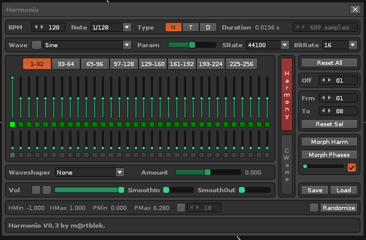Screen dimensions: 366x240
Task: Switch to harmonics 65-96 tab
Action: [95, 64]
